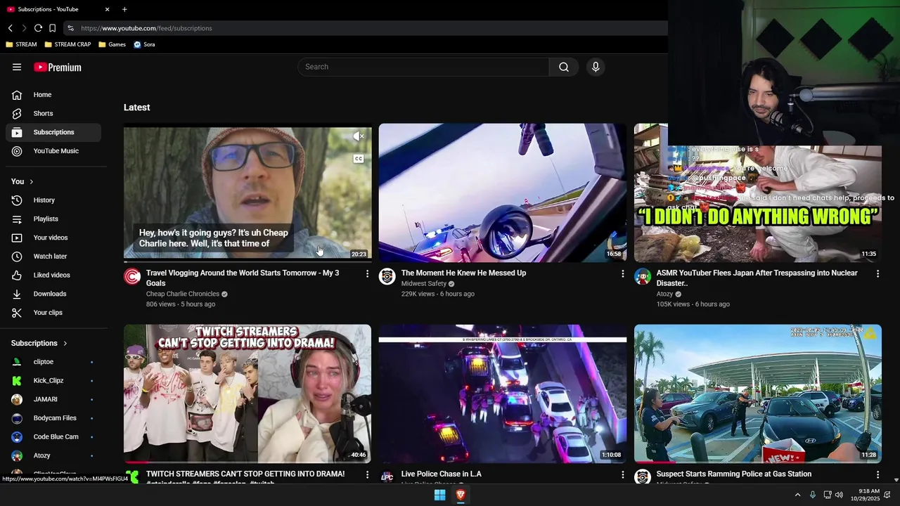Open Midwest Safety channel name link

(424, 284)
